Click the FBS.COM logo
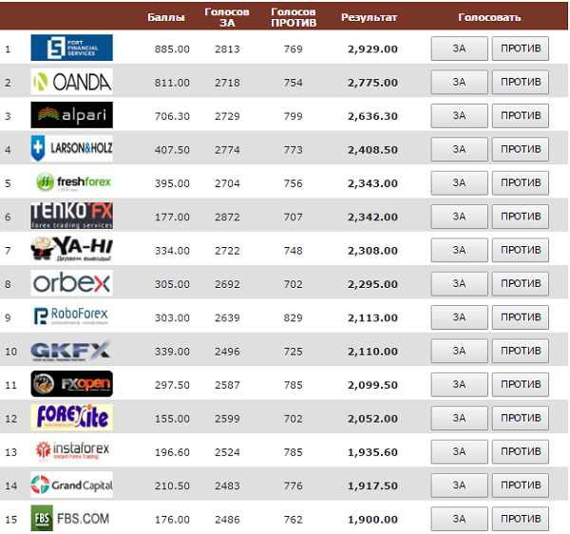Viewport: 570px width, 534px height. tap(70, 518)
